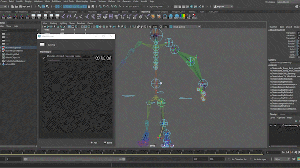Viewport: 300px width, 168px height.
Task: Click the Redo arrow icon
Action: click(28, 7)
